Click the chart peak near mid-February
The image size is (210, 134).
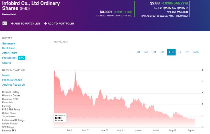(x=75, y=71)
